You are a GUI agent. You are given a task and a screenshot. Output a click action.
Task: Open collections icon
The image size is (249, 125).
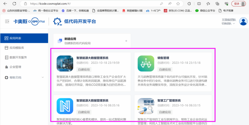pyautogui.click(x=217, y=4)
